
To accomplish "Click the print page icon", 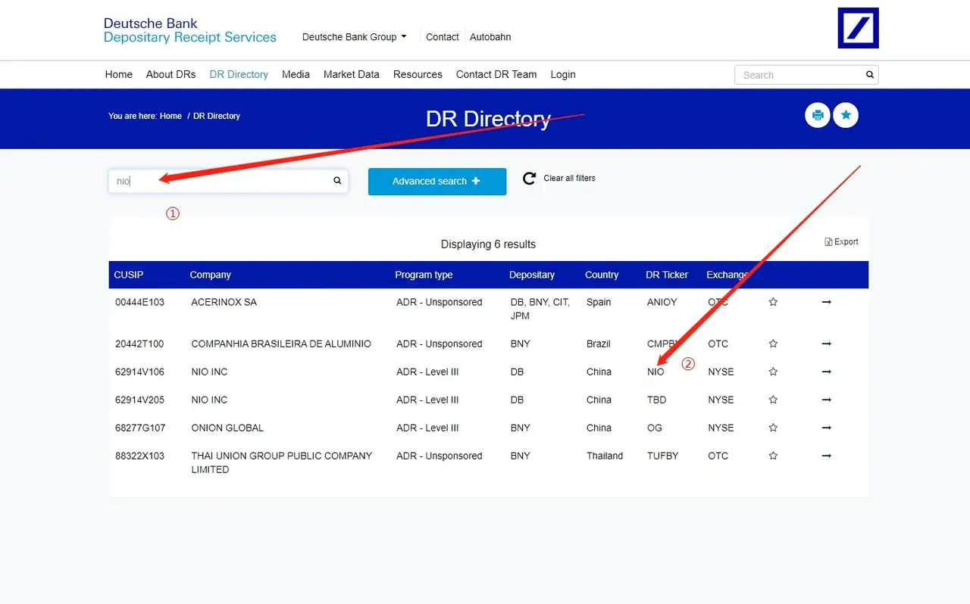I will click(x=817, y=116).
